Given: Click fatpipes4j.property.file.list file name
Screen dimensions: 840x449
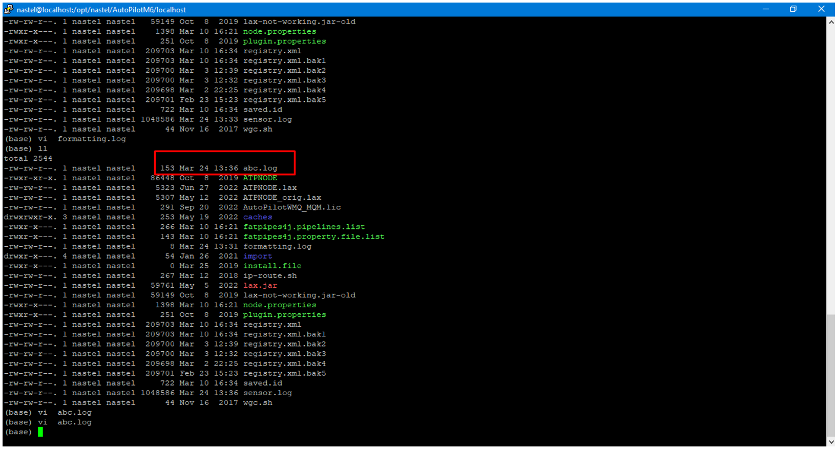Looking at the screenshot, I should 314,237.
